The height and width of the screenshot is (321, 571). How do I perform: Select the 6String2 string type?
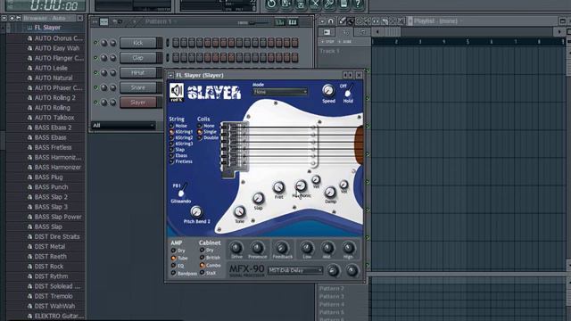181,137
